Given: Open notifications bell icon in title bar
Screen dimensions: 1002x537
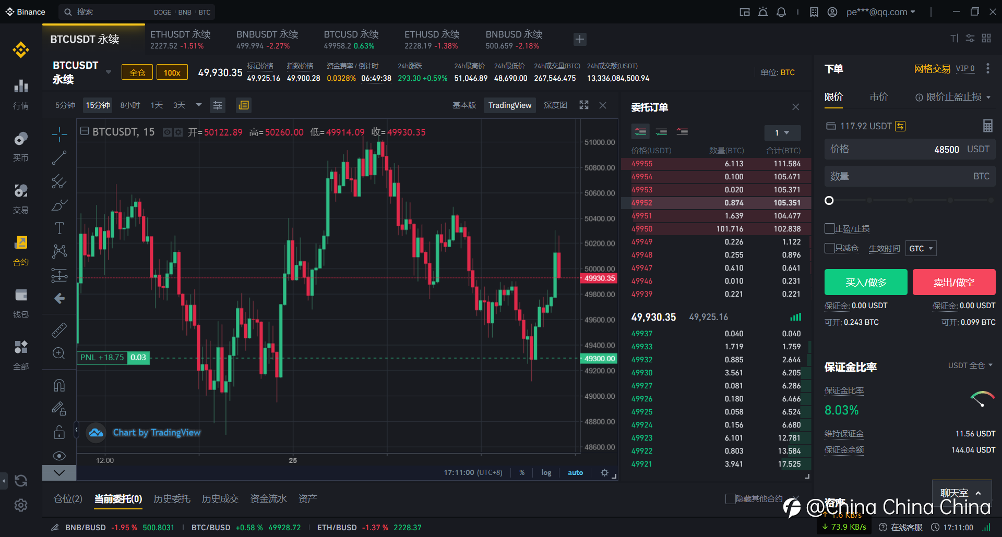Looking at the screenshot, I should click(x=781, y=12).
